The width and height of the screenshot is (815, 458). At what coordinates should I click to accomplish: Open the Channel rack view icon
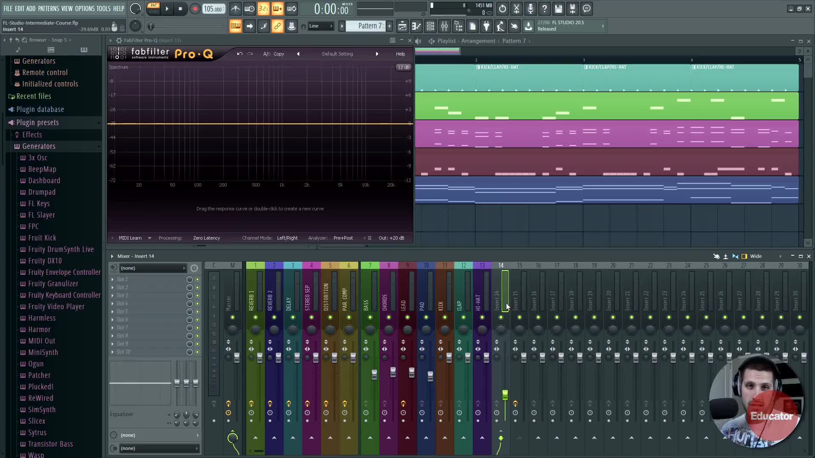(x=430, y=26)
